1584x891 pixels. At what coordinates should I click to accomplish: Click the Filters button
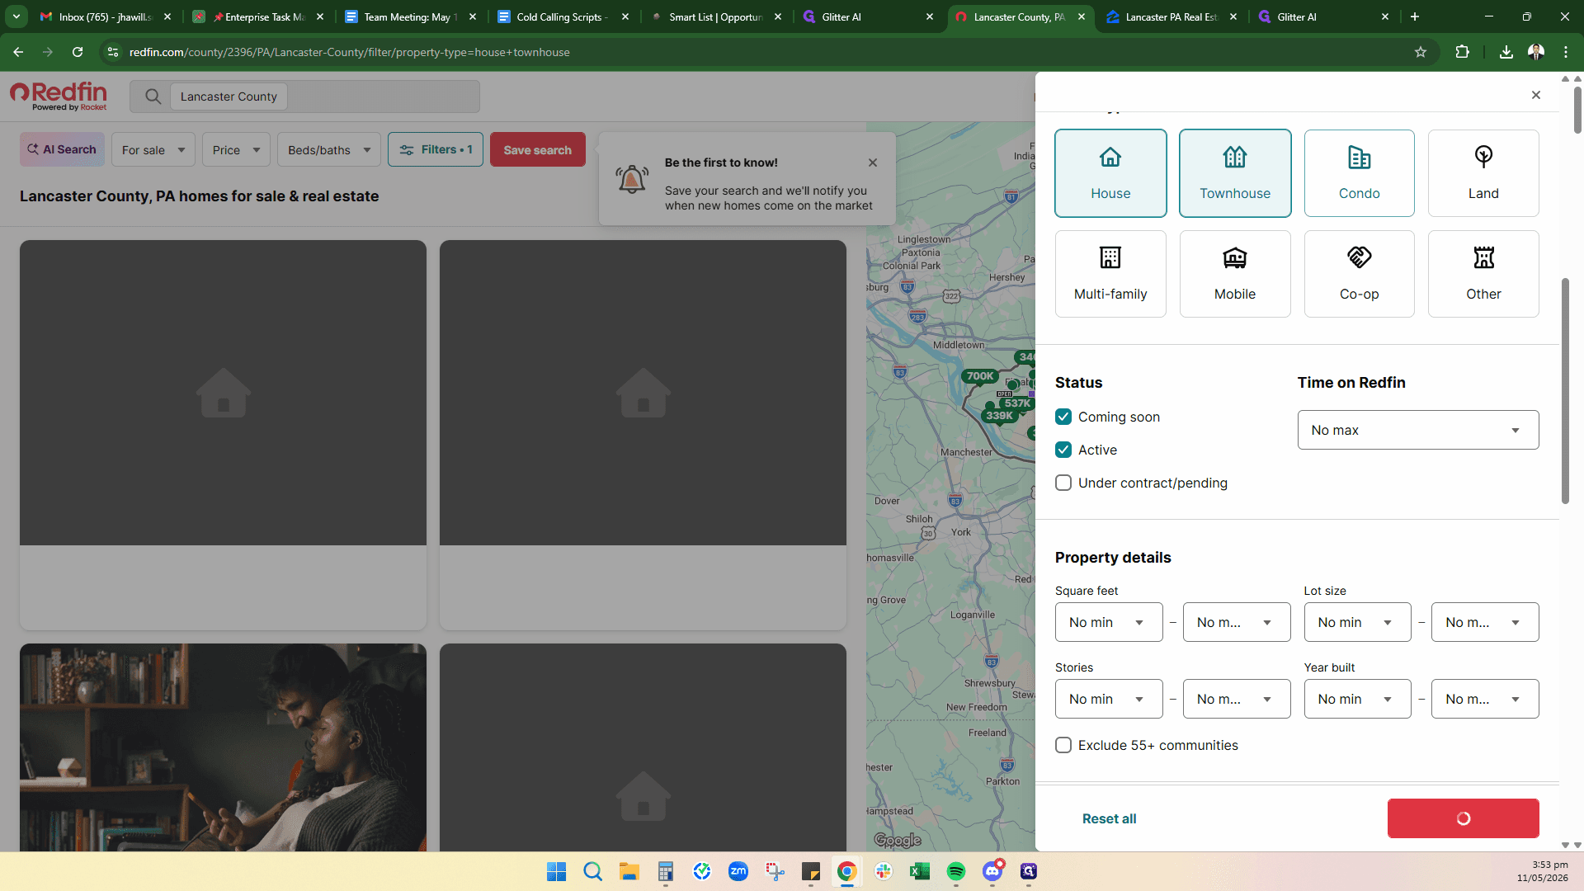[x=436, y=149]
